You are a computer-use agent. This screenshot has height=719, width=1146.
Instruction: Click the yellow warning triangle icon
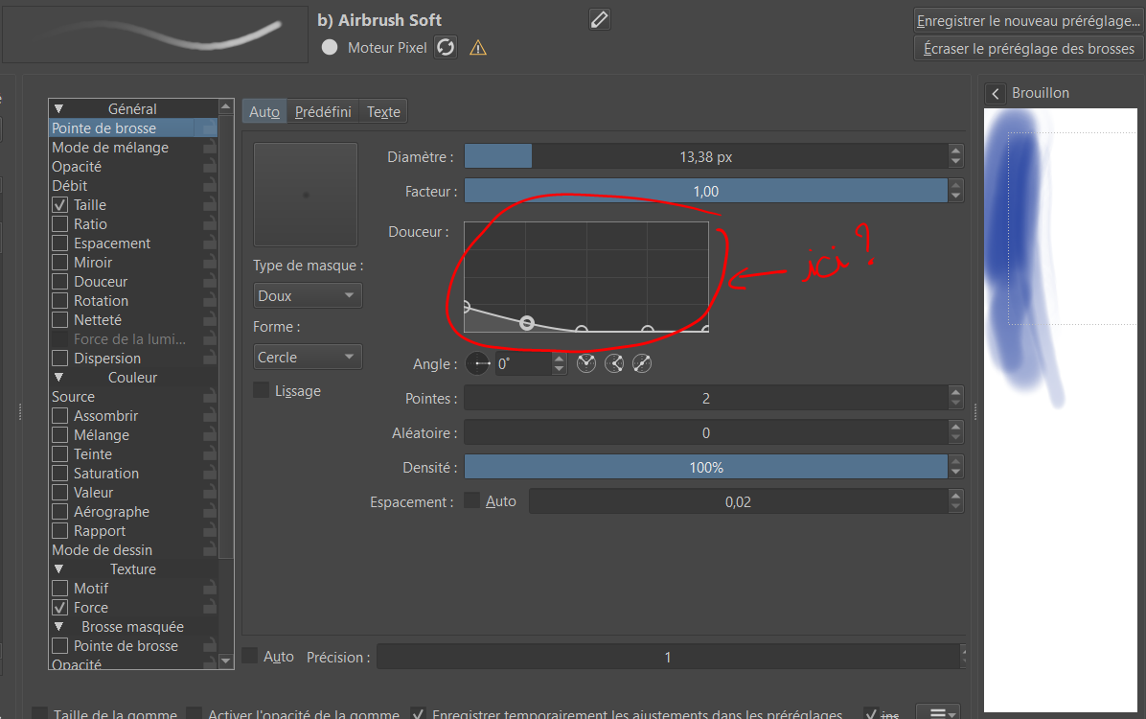coord(478,48)
